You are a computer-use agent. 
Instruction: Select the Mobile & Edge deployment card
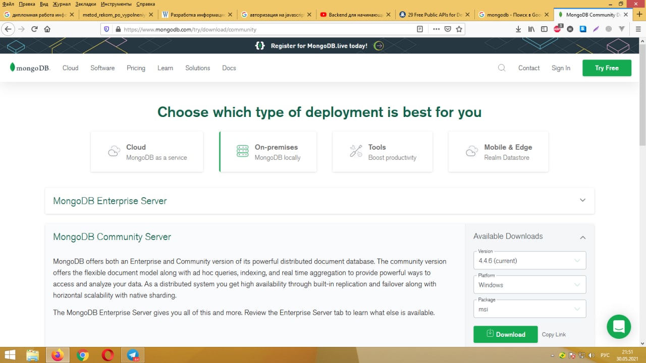pos(498,152)
